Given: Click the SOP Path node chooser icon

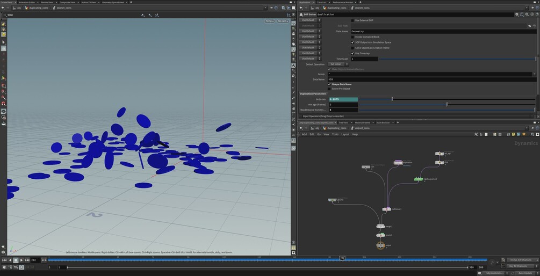Looking at the screenshot, I should (534, 26).
